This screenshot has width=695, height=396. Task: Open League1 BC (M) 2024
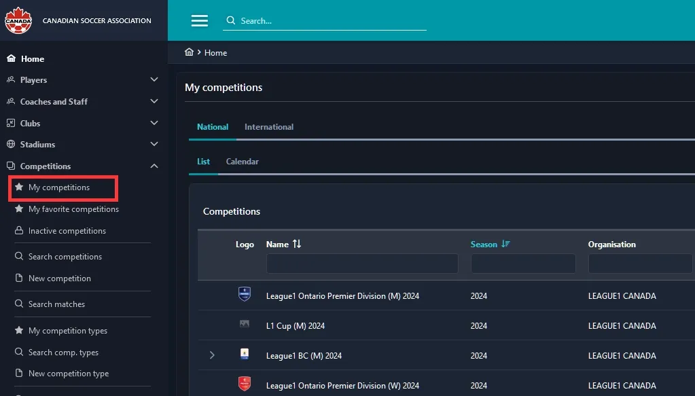304,356
